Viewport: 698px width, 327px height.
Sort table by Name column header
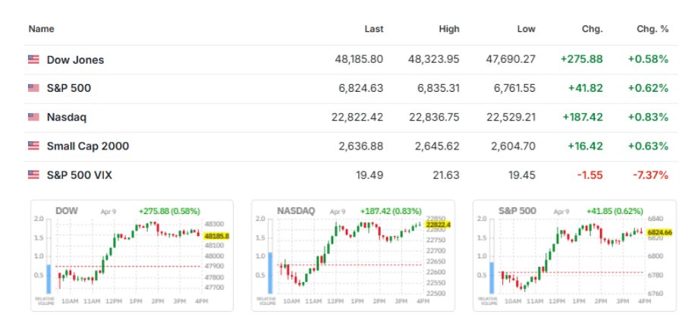pyautogui.click(x=42, y=29)
